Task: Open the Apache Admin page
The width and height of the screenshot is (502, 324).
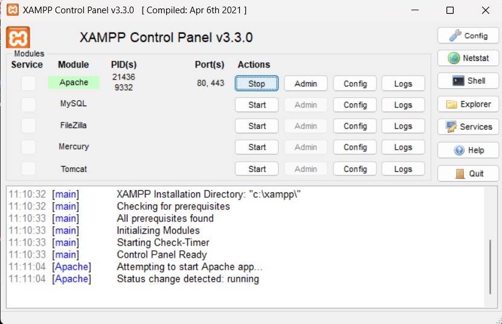Action: click(306, 84)
